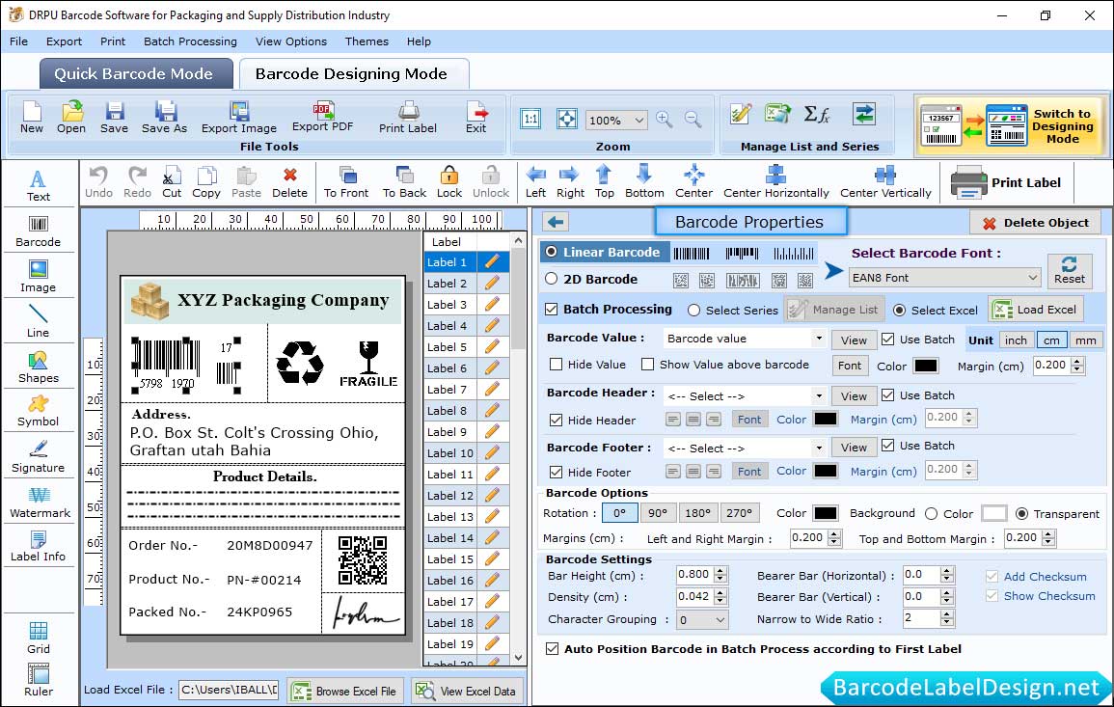Open the Shapes tool
Image resolution: width=1114 pixels, height=707 pixels.
(39, 367)
